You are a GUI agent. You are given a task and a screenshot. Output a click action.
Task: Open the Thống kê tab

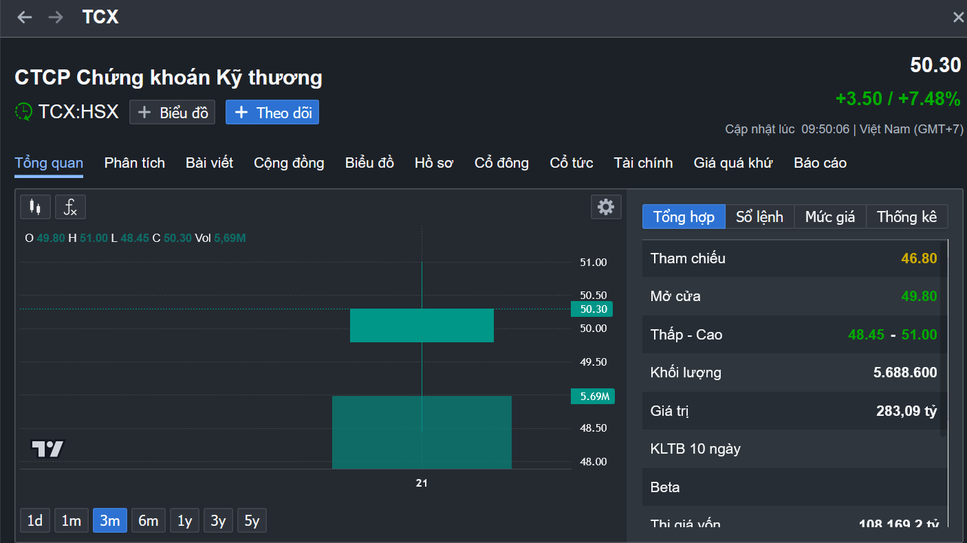[906, 217]
